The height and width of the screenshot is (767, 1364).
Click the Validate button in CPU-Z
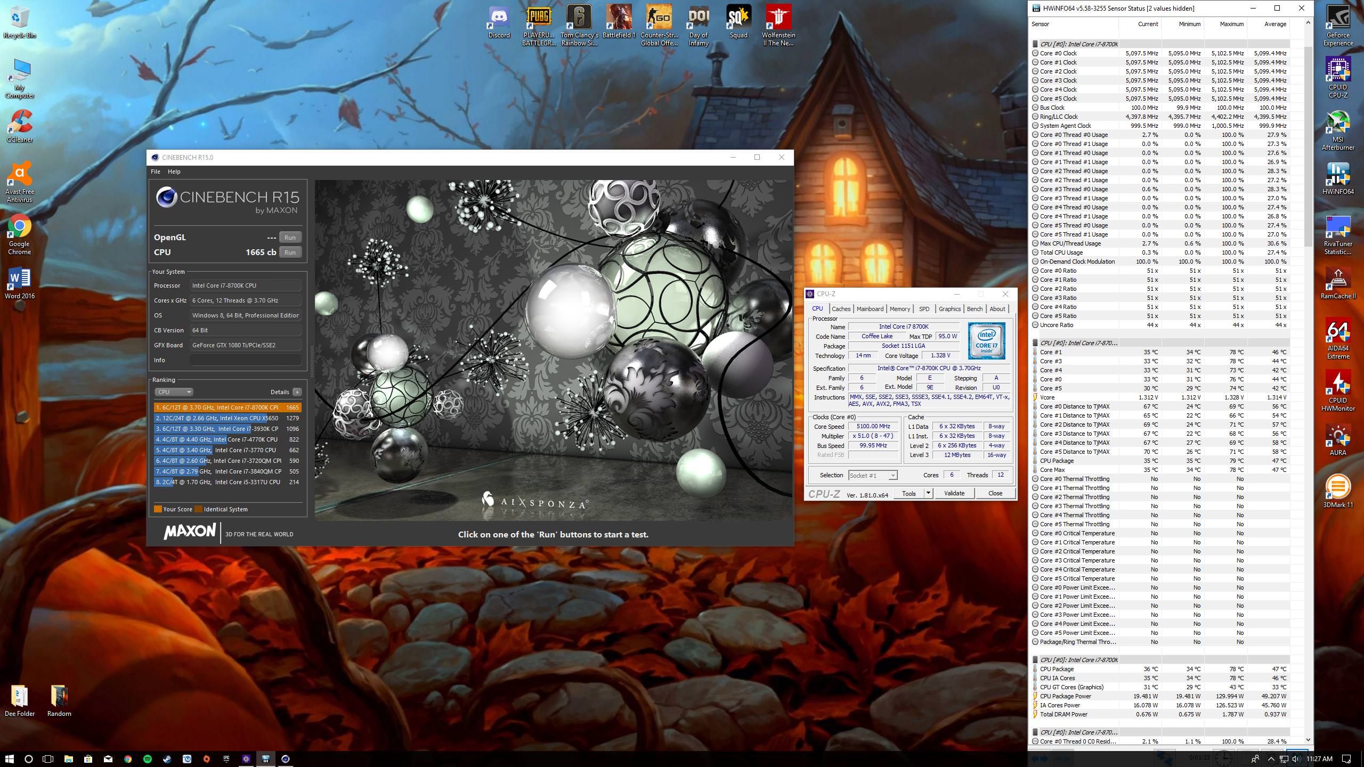(x=954, y=493)
